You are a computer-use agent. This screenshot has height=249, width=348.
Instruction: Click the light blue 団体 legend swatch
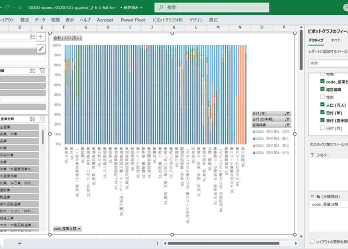254,132
